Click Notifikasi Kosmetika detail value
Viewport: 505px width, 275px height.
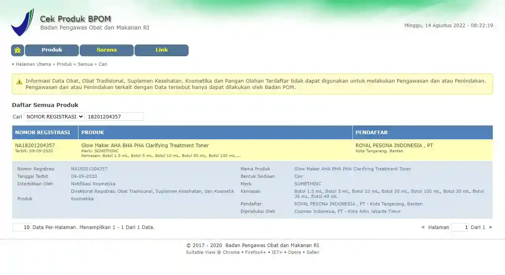93,184
